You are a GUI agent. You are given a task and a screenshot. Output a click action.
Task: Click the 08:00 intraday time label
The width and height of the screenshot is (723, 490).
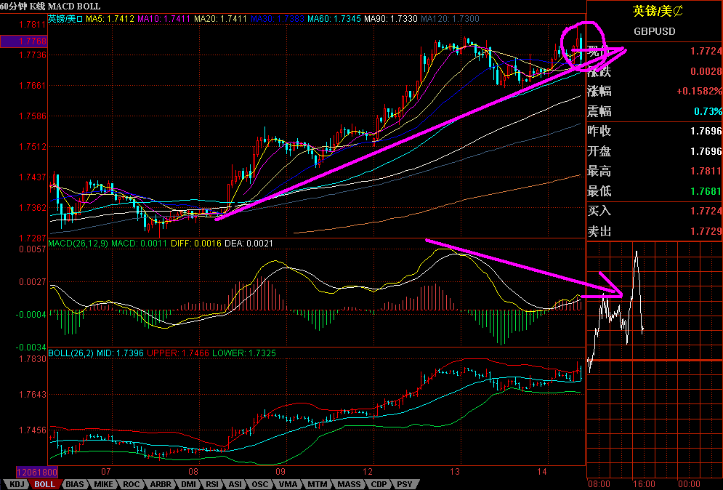click(599, 484)
